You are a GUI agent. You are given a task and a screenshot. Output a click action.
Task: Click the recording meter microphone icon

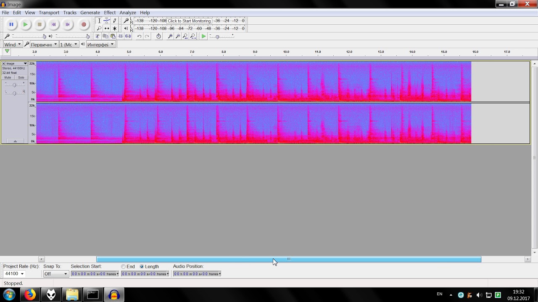coord(126,21)
